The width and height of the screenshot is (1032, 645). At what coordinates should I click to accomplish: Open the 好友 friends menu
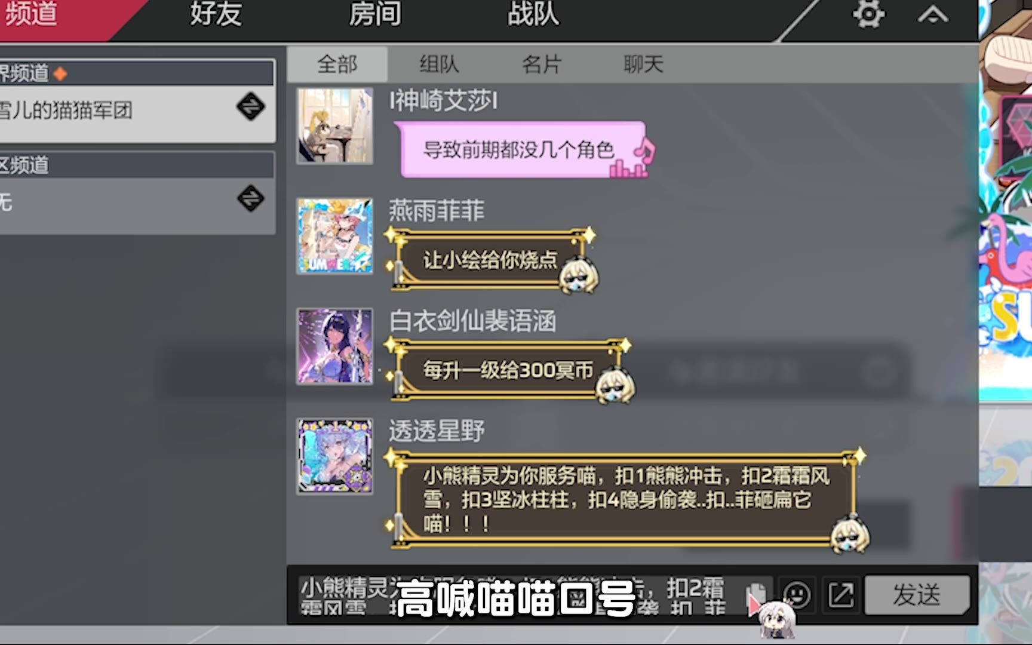[x=216, y=14]
